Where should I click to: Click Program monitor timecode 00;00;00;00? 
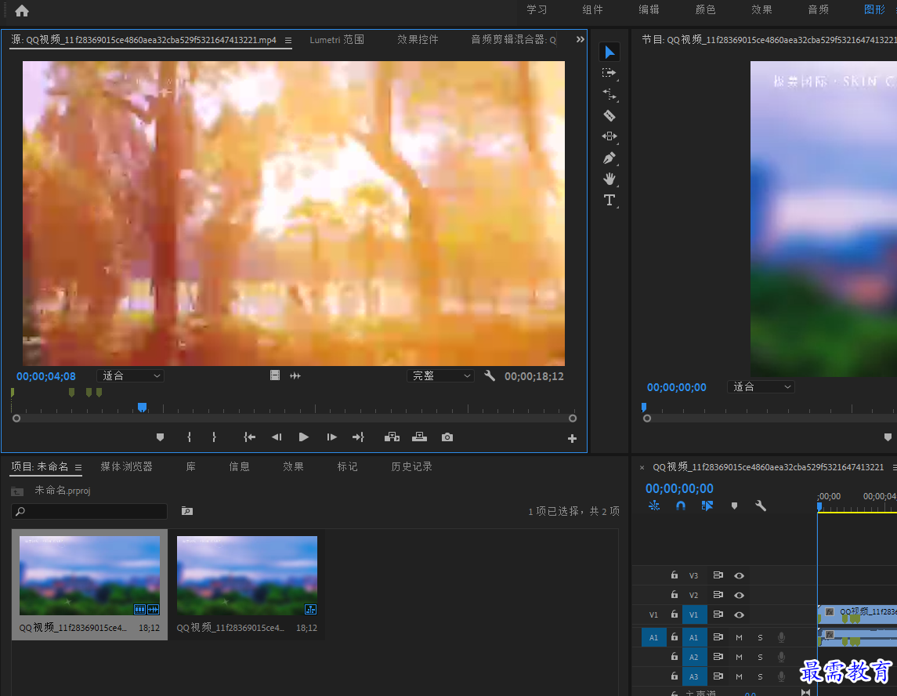coord(677,387)
